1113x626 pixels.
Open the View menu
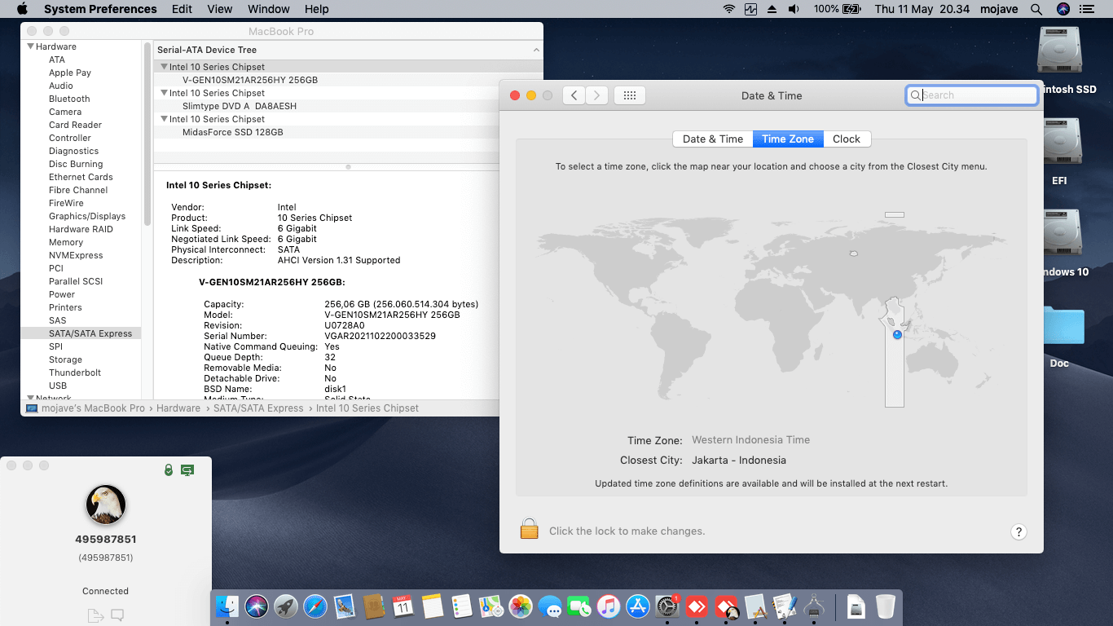(220, 9)
